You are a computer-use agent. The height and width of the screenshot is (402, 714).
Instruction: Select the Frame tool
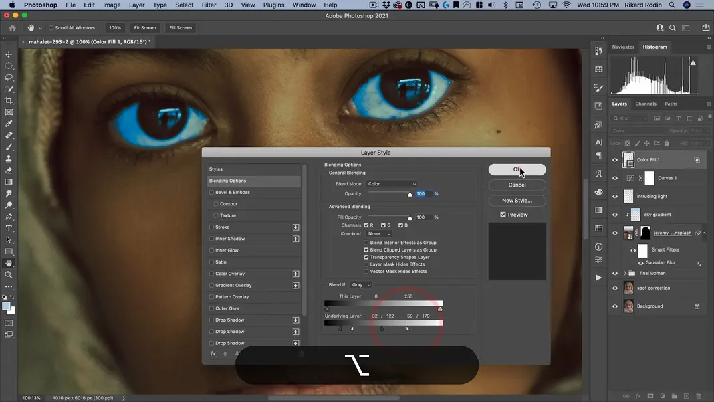9,112
